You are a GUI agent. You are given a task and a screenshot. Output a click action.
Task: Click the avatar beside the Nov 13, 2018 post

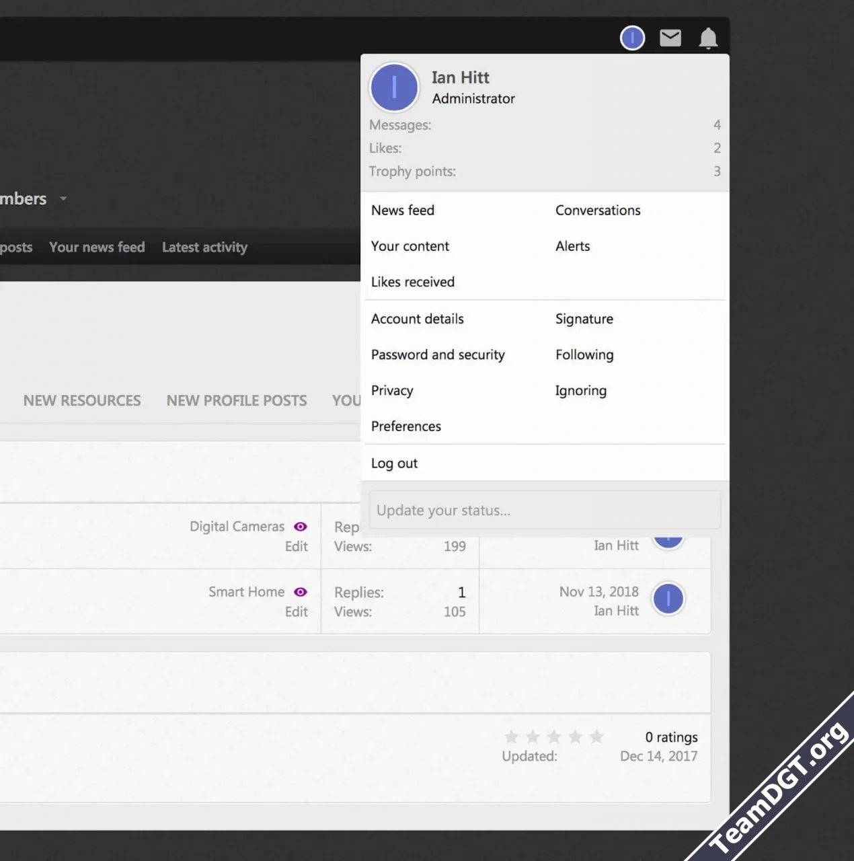click(x=668, y=599)
